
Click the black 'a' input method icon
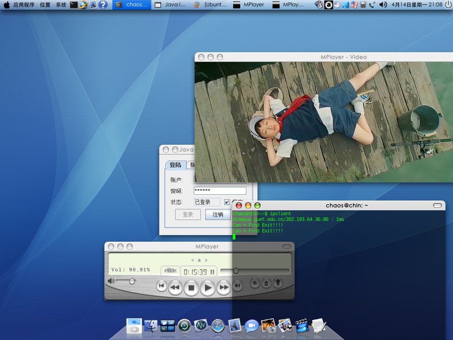point(329,4)
